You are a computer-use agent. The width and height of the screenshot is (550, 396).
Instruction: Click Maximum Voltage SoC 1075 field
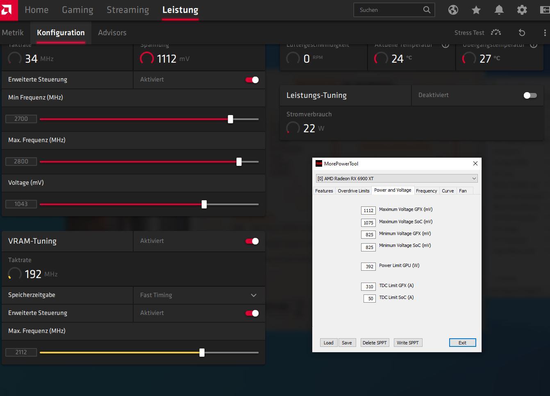tap(368, 223)
